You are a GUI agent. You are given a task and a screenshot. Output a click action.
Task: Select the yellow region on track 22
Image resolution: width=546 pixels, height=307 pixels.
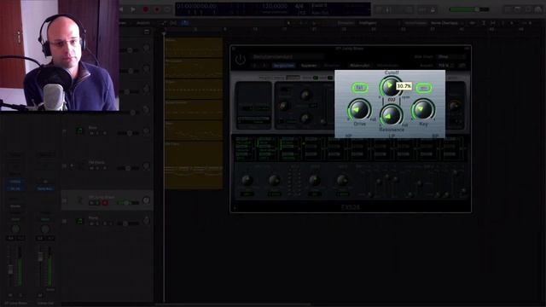click(x=194, y=165)
